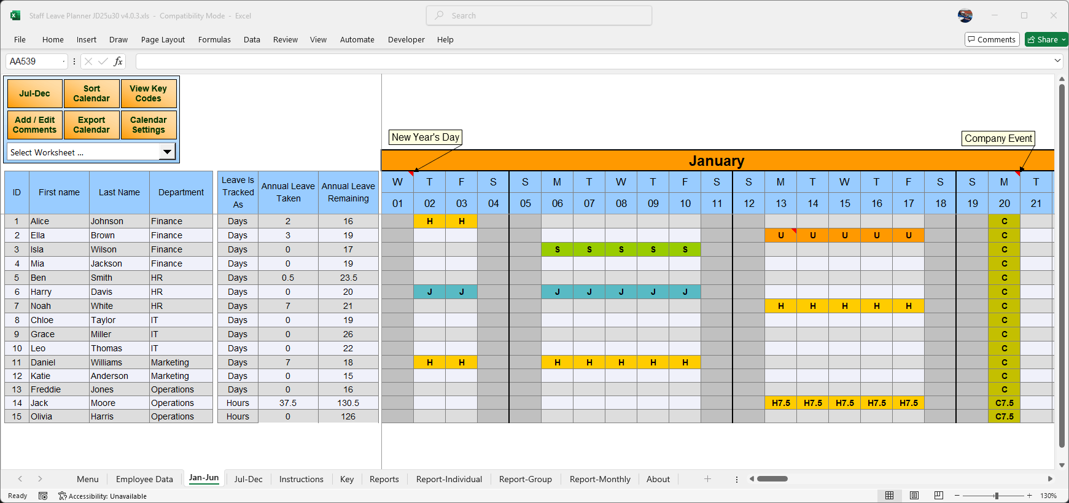Switch to the Jul-Dec sheet tab
Viewport: 1069px width, 503px height.
[x=248, y=479]
